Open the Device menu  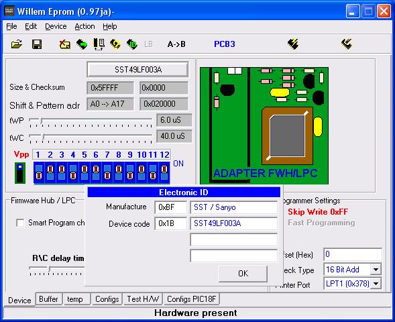(56, 26)
